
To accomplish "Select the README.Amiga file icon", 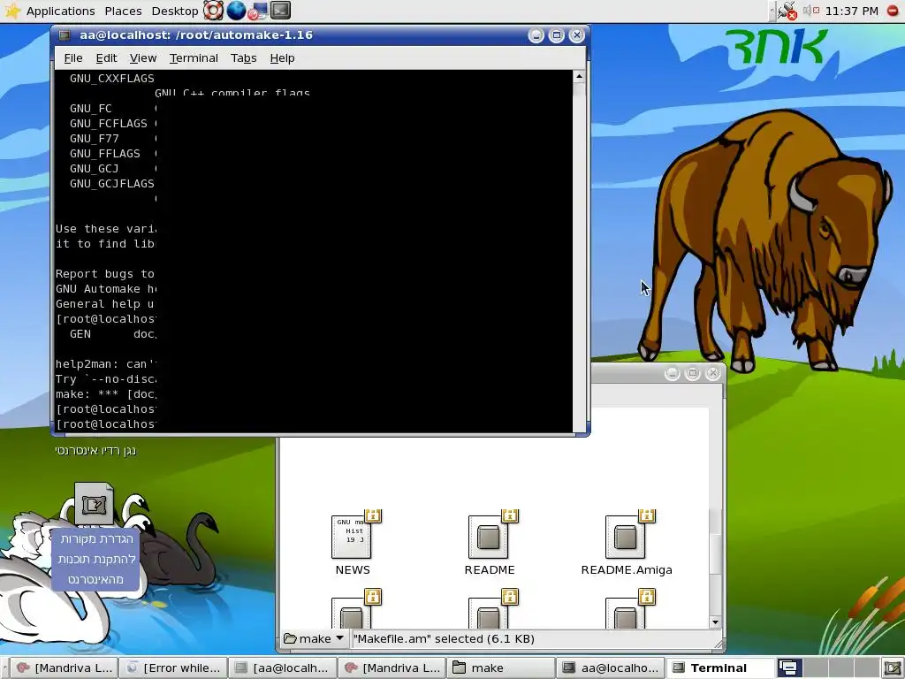I will pos(625,537).
